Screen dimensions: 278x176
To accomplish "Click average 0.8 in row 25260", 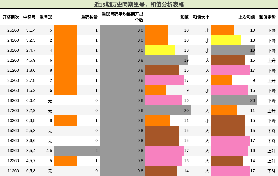I will point(140,30).
